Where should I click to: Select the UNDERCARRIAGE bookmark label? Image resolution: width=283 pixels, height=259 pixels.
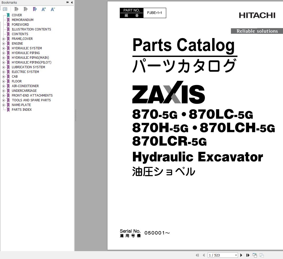24,91
